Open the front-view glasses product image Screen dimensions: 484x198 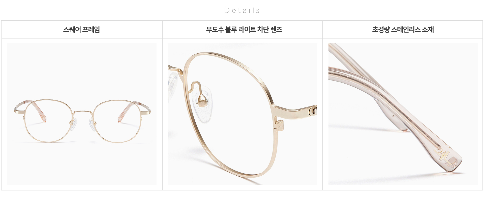82,114
